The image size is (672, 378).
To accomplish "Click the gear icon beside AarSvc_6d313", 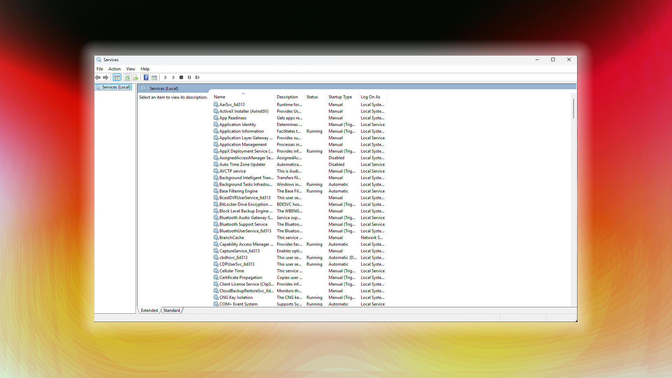I will click(x=216, y=104).
